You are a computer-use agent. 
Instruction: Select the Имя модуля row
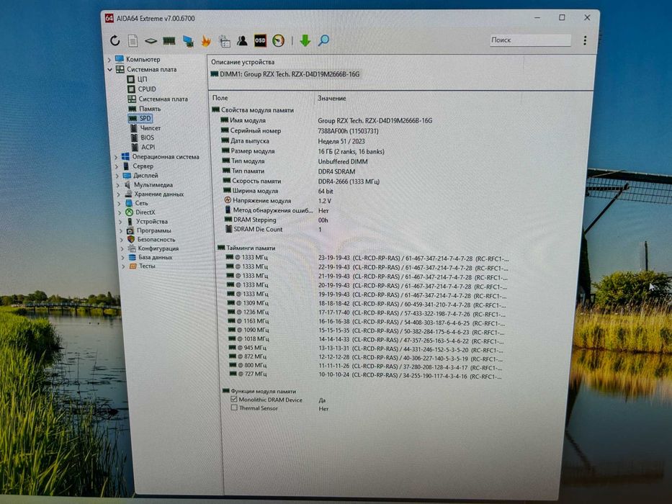pyautogui.click(x=326, y=121)
